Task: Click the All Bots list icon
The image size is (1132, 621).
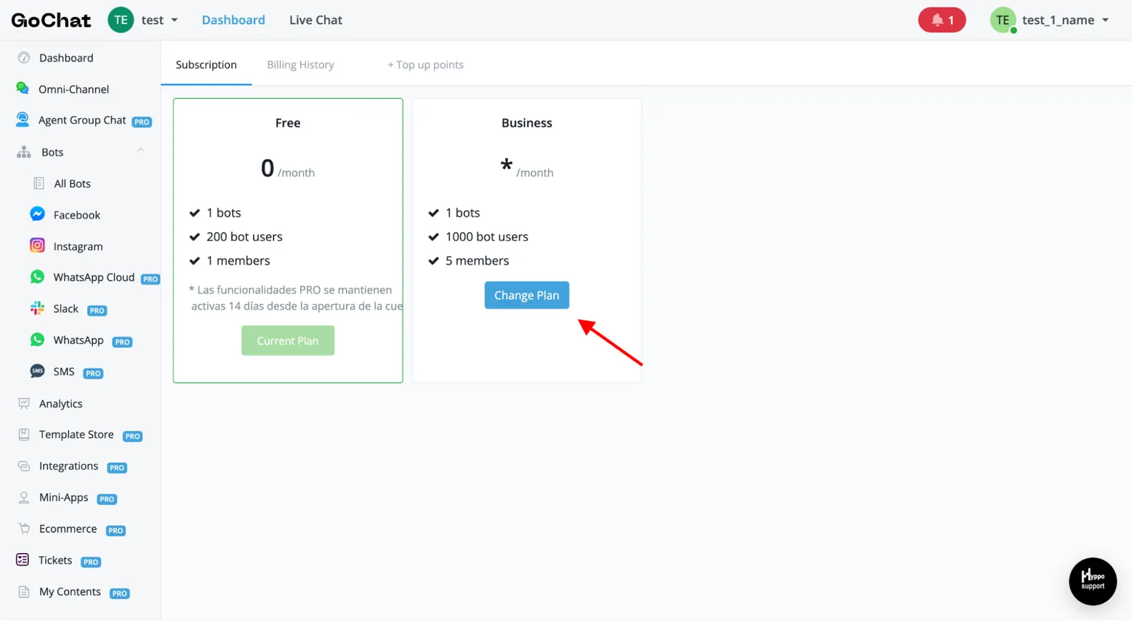Action: point(39,184)
